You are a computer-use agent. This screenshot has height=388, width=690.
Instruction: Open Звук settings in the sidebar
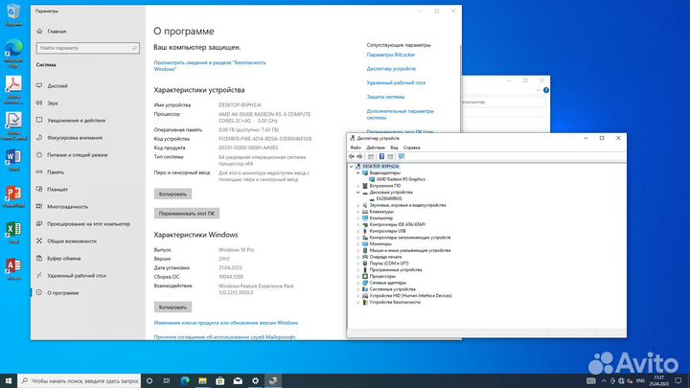[x=53, y=103]
